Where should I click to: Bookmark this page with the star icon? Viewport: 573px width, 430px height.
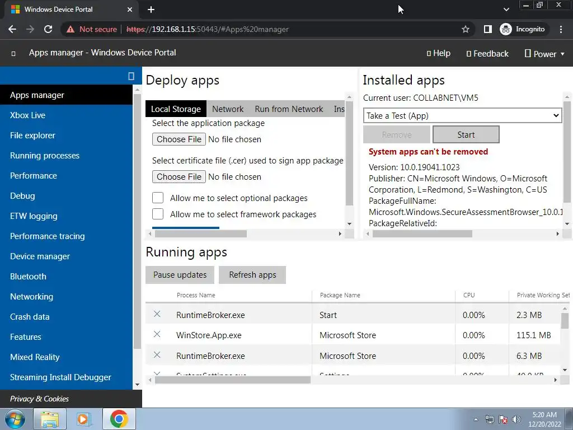(x=465, y=29)
